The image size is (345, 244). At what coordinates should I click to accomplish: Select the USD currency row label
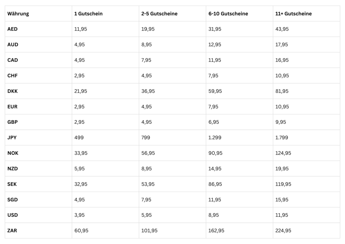tap(38, 215)
